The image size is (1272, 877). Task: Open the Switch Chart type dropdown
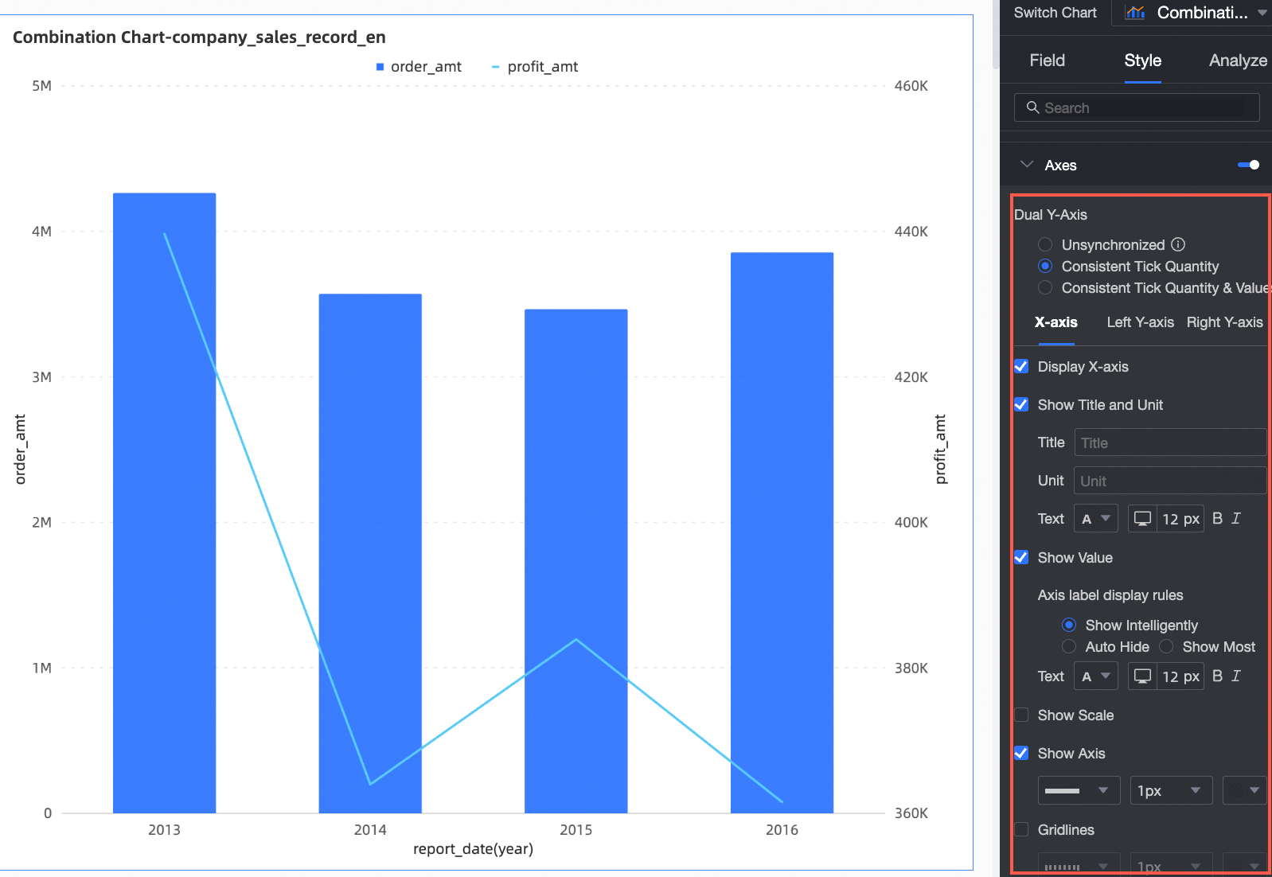tap(1192, 13)
